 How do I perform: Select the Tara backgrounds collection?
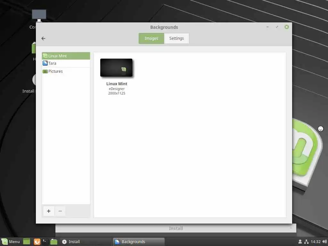[x=66, y=63]
